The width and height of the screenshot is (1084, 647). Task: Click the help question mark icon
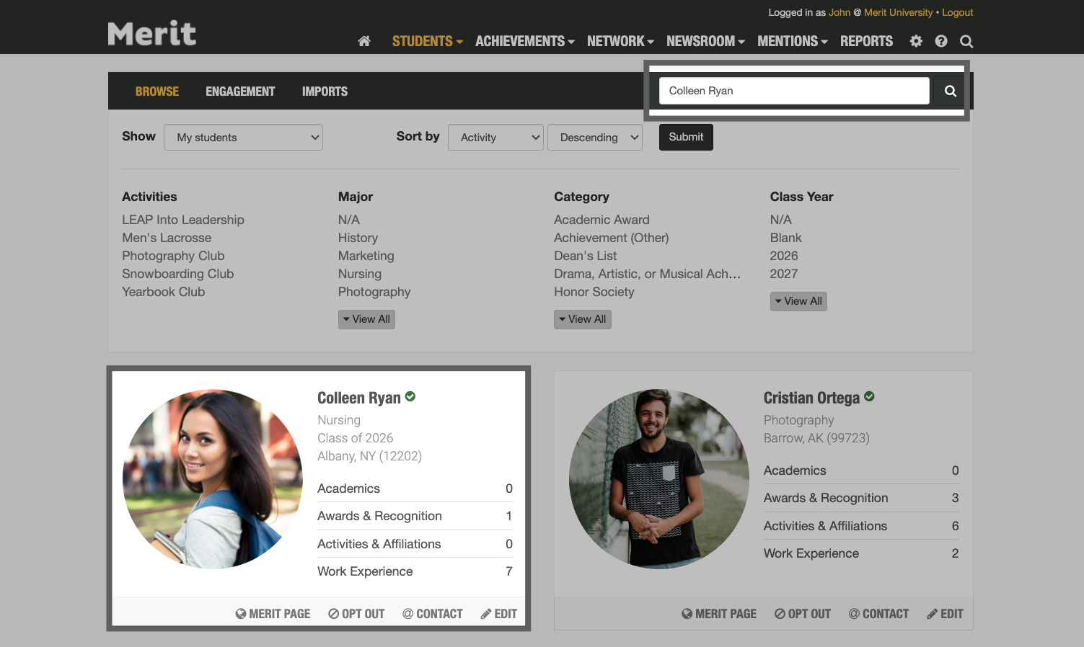(x=940, y=41)
